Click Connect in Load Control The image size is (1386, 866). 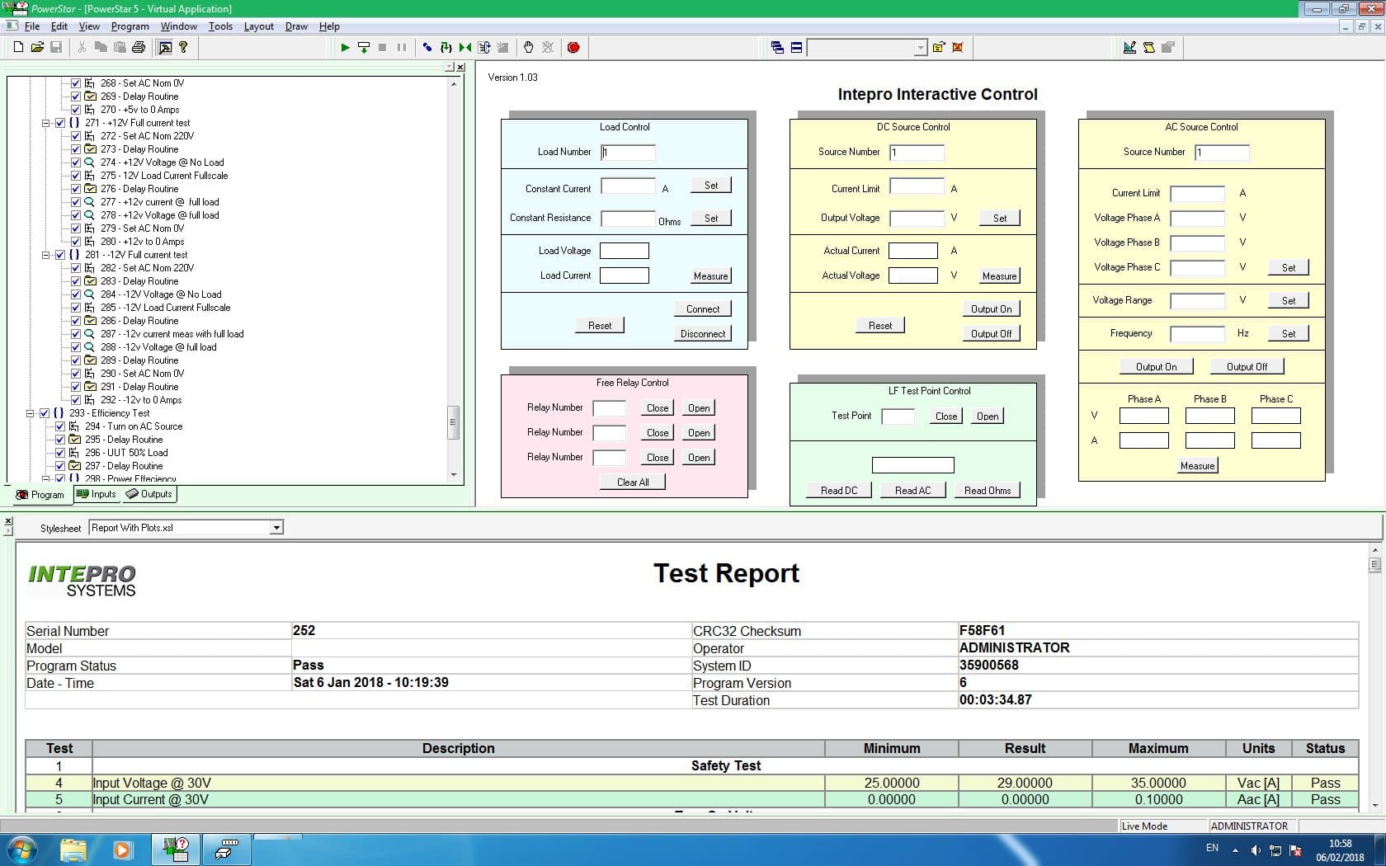(x=703, y=309)
